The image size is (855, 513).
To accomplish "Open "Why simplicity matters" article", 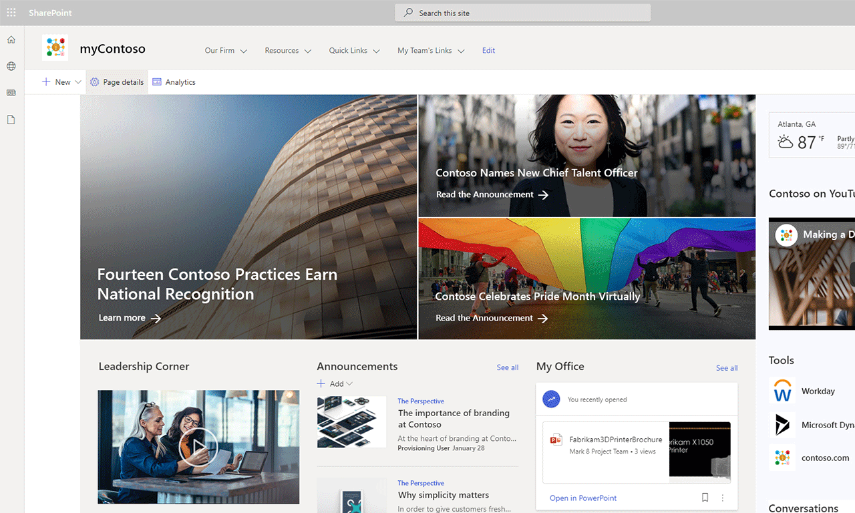I will pyautogui.click(x=444, y=495).
